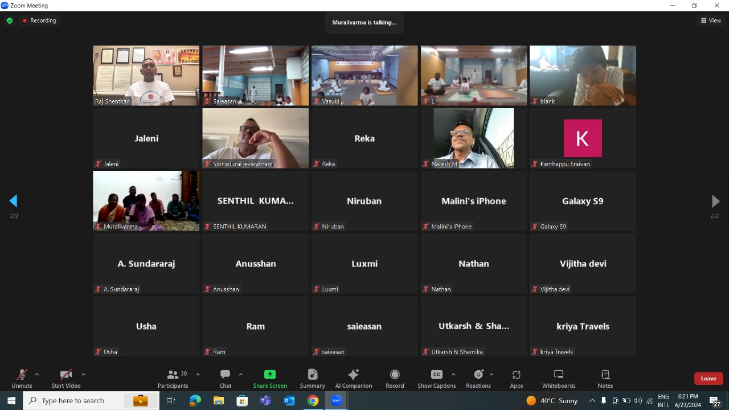Click the Recording indicator
Image resolution: width=729 pixels, height=410 pixels.
39,20
